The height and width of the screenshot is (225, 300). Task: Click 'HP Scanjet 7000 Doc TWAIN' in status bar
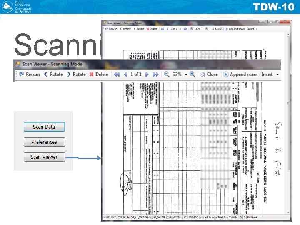click(x=221, y=217)
